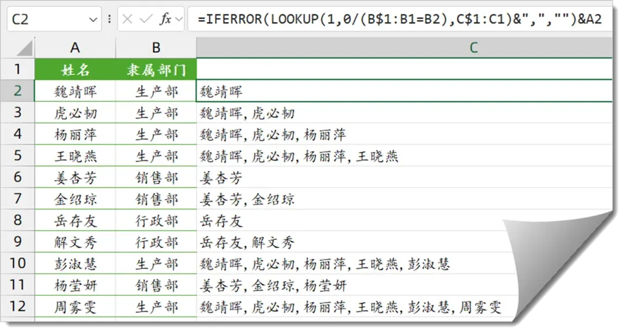The image size is (623, 332).
Task: Open the Insert Function fx button
Action: click(x=165, y=19)
